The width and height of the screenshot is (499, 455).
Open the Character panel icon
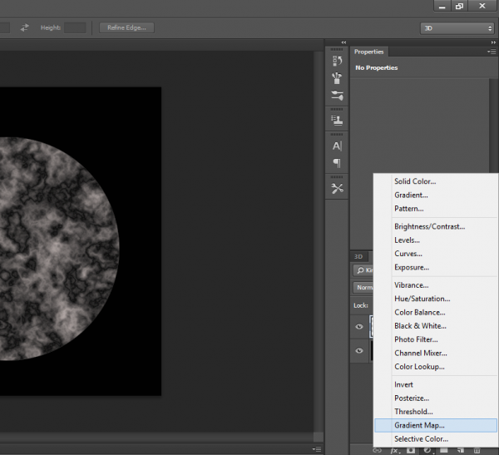pyautogui.click(x=337, y=146)
